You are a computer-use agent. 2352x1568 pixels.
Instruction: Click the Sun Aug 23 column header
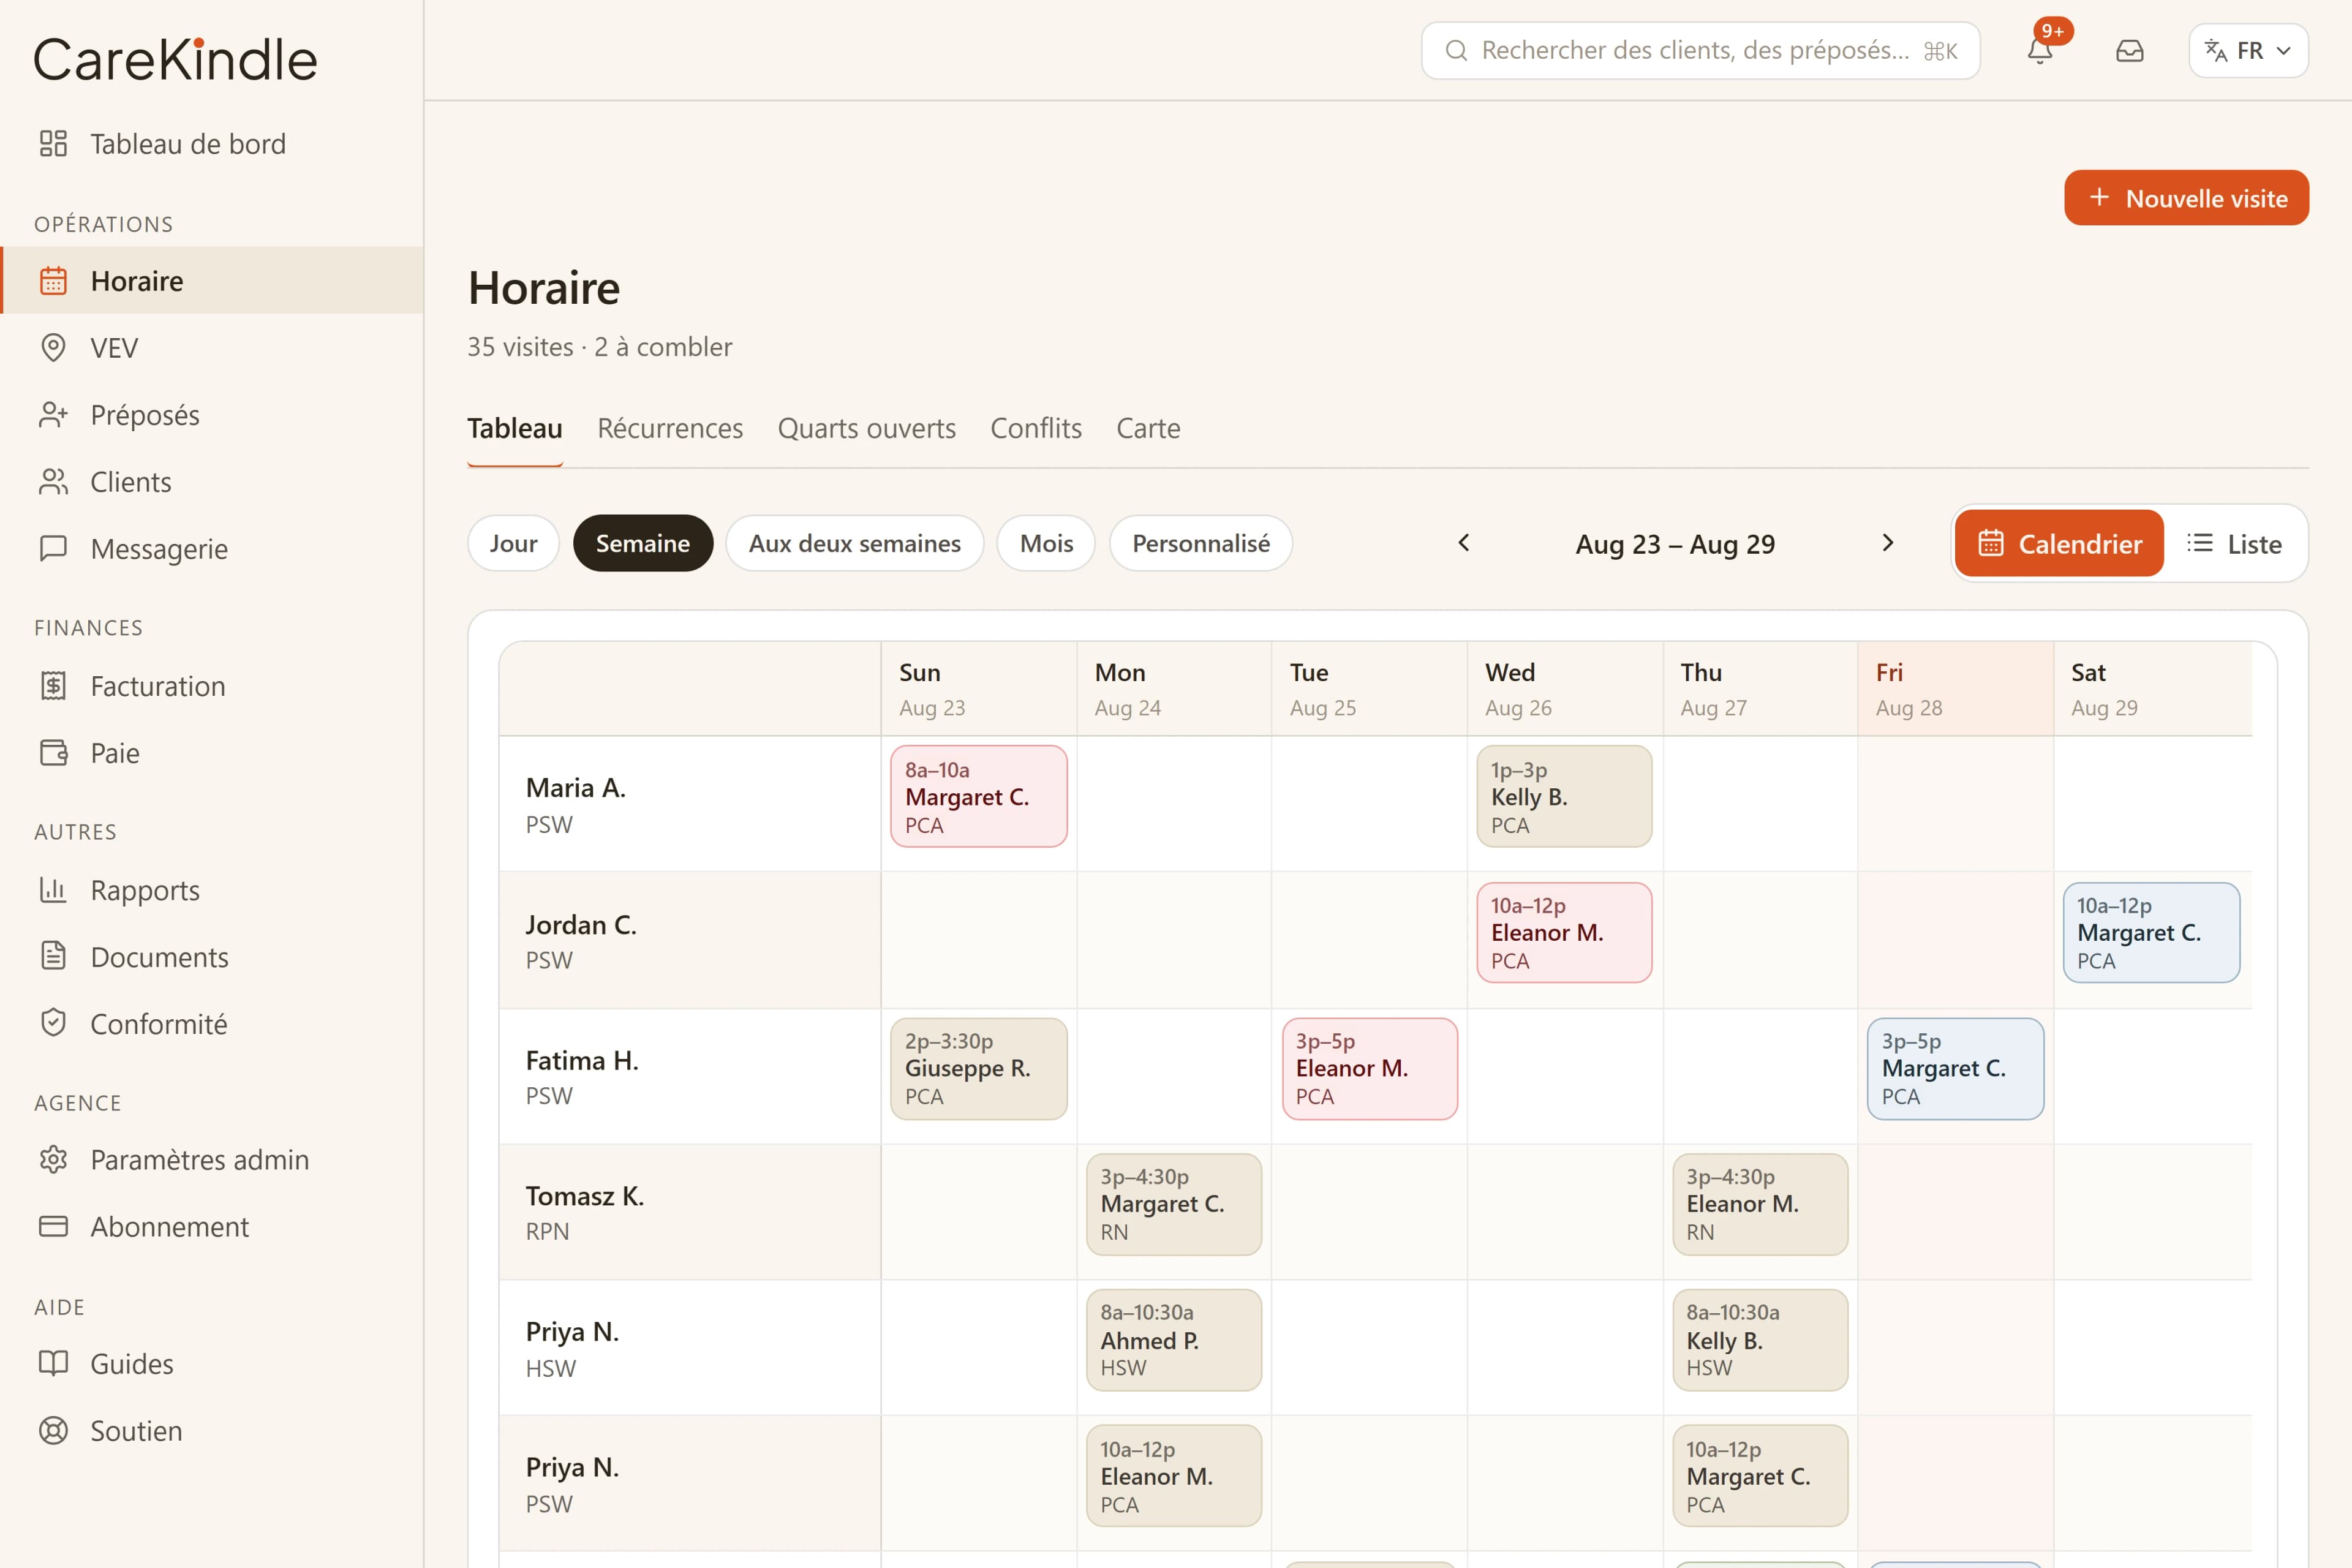pyautogui.click(x=979, y=689)
